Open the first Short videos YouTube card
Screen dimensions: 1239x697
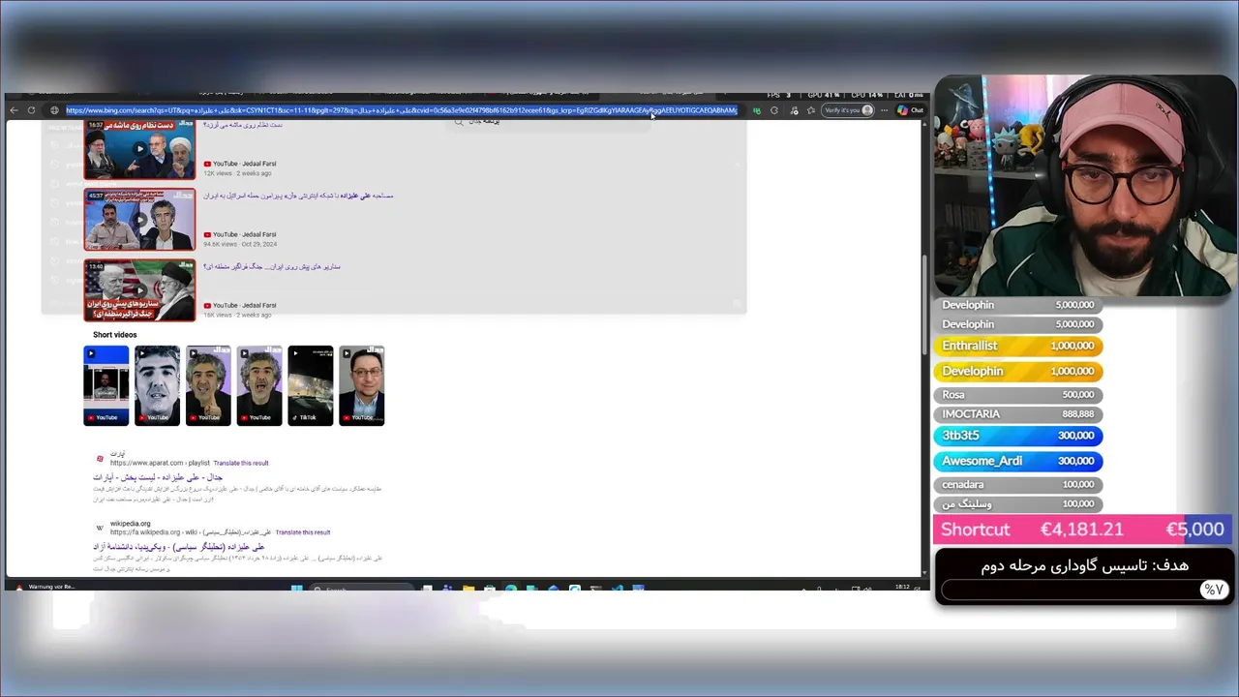pyautogui.click(x=106, y=385)
